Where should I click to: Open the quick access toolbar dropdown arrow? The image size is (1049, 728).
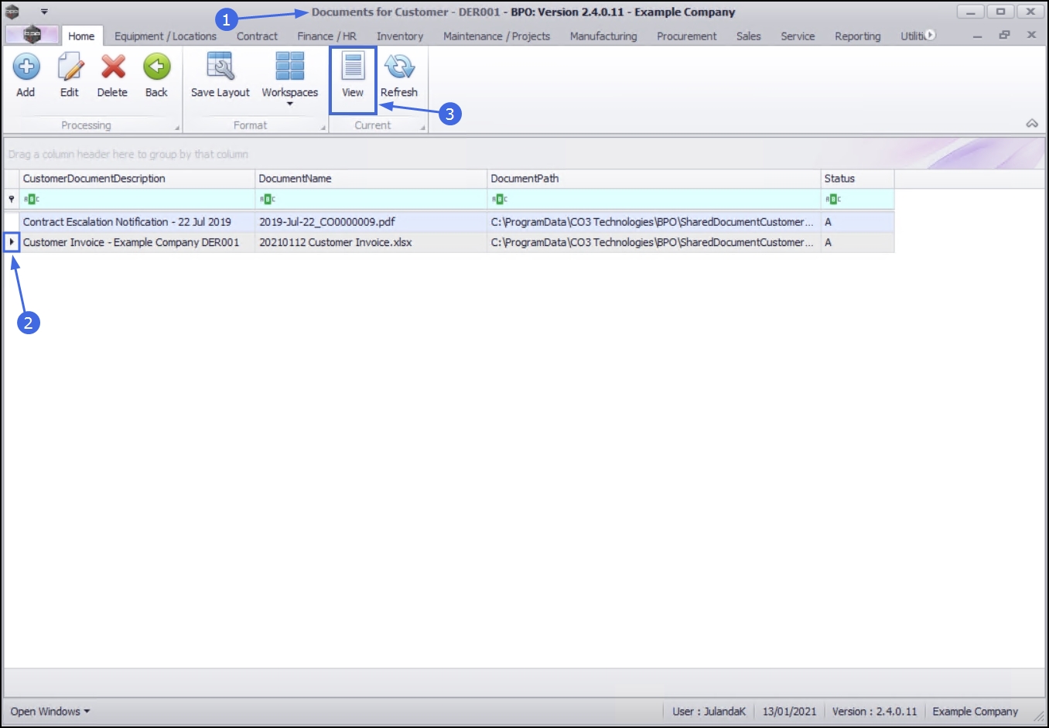[x=44, y=12]
